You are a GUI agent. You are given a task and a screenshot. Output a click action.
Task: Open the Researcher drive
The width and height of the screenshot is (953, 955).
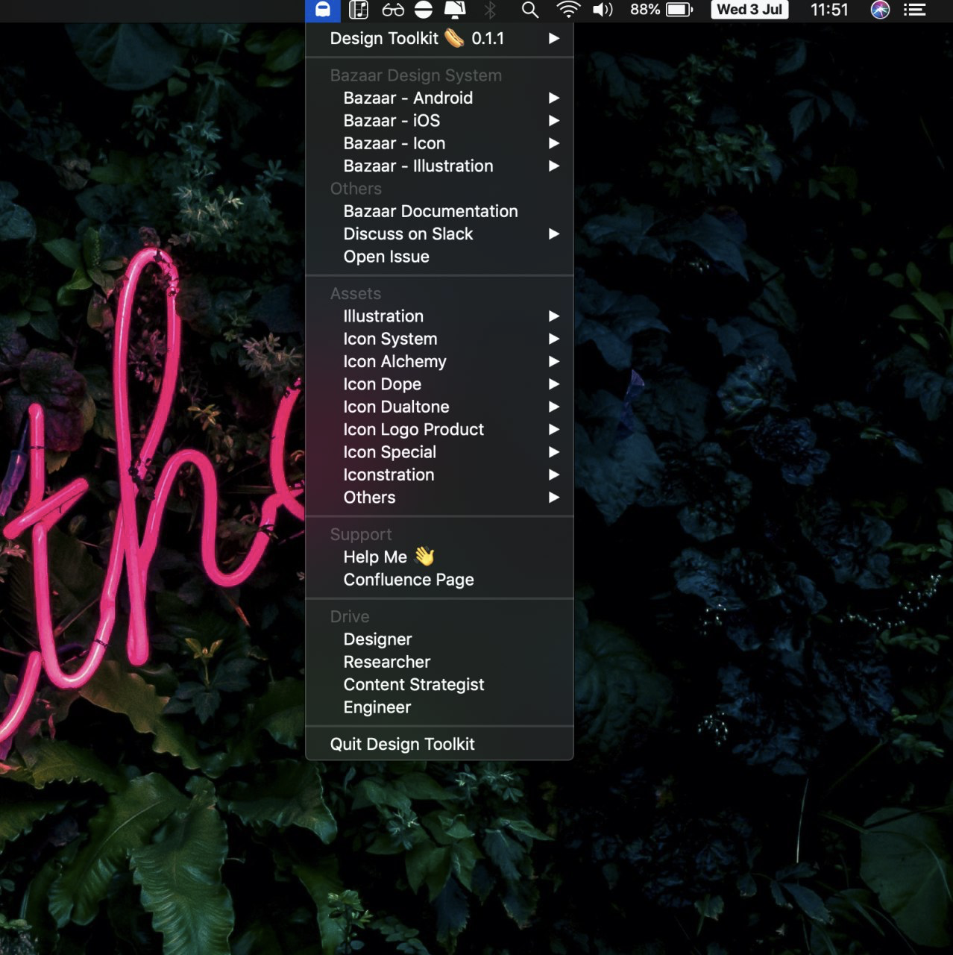pos(439,663)
